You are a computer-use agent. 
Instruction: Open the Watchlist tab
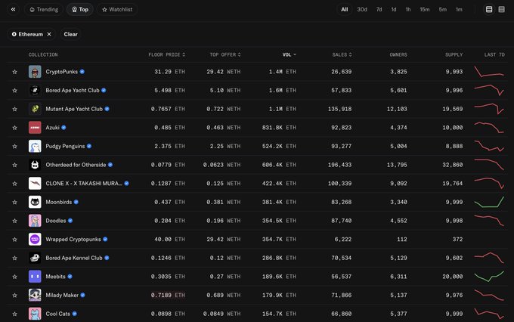point(117,10)
